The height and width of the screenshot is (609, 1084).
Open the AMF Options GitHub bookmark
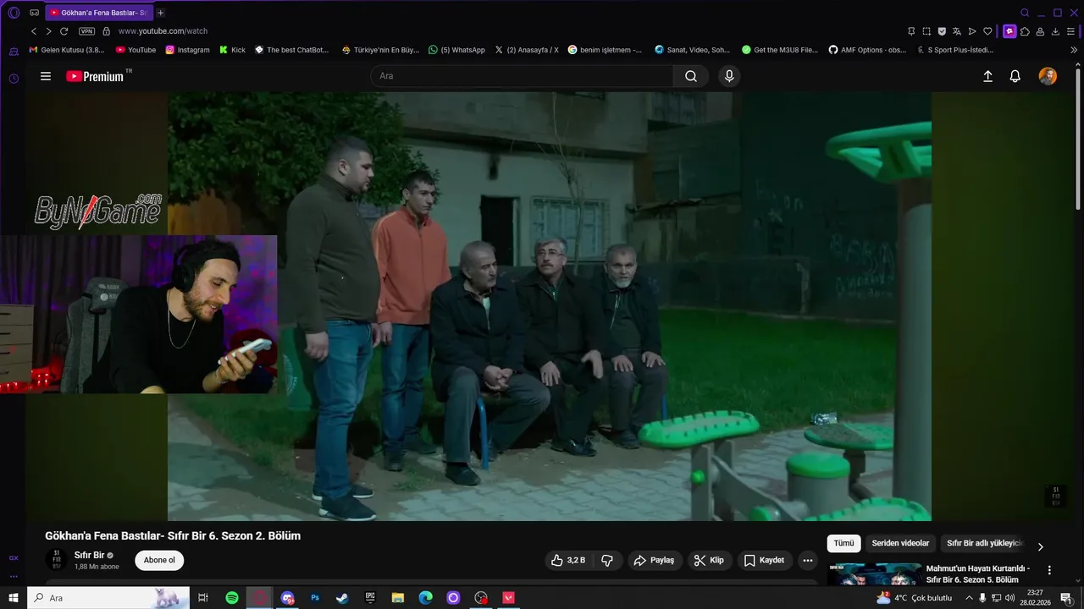[867, 50]
